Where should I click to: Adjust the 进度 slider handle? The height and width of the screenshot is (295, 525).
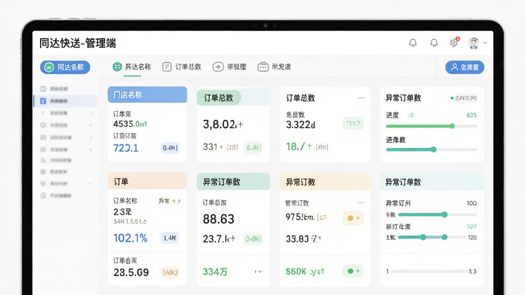(452, 126)
